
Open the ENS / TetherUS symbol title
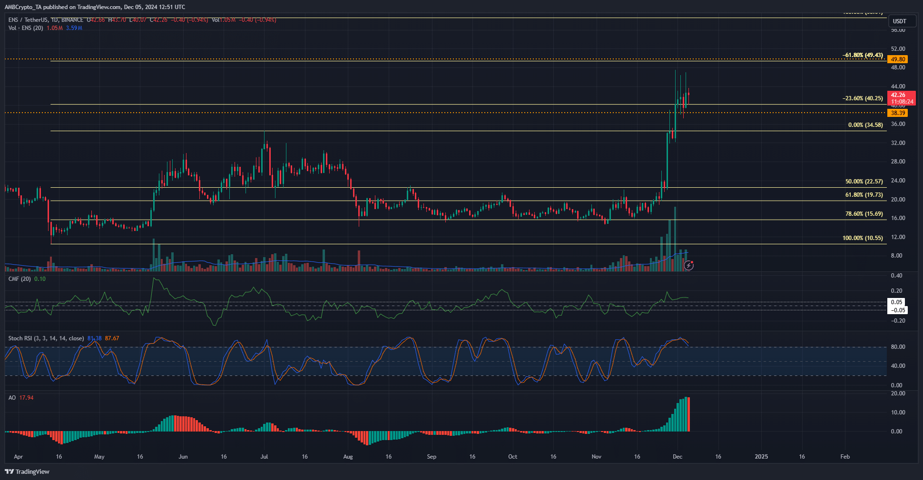click(46, 20)
